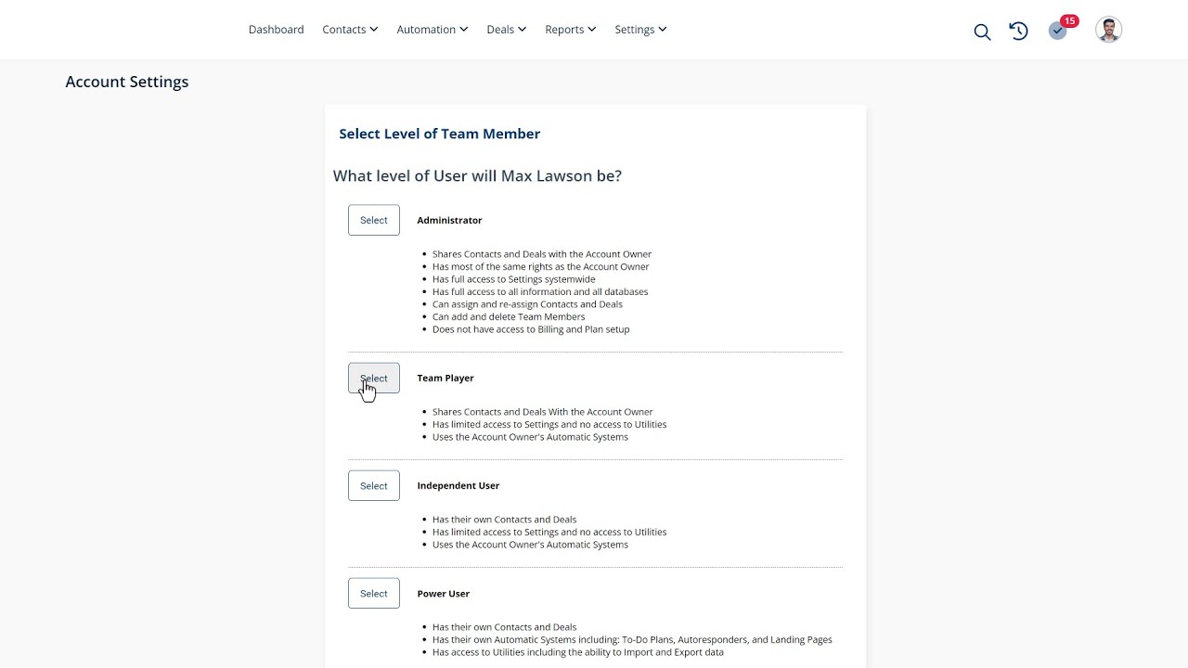1188x668 pixels.
Task: Expand the Reports dropdown menu
Action: click(x=570, y=30)
